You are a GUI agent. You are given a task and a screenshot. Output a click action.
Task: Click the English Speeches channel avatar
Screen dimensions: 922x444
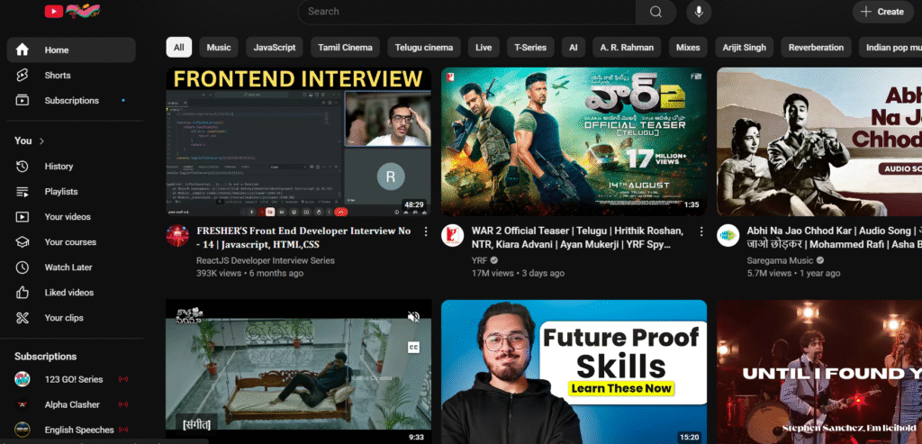pyautogui.click(x=22, y=430)
